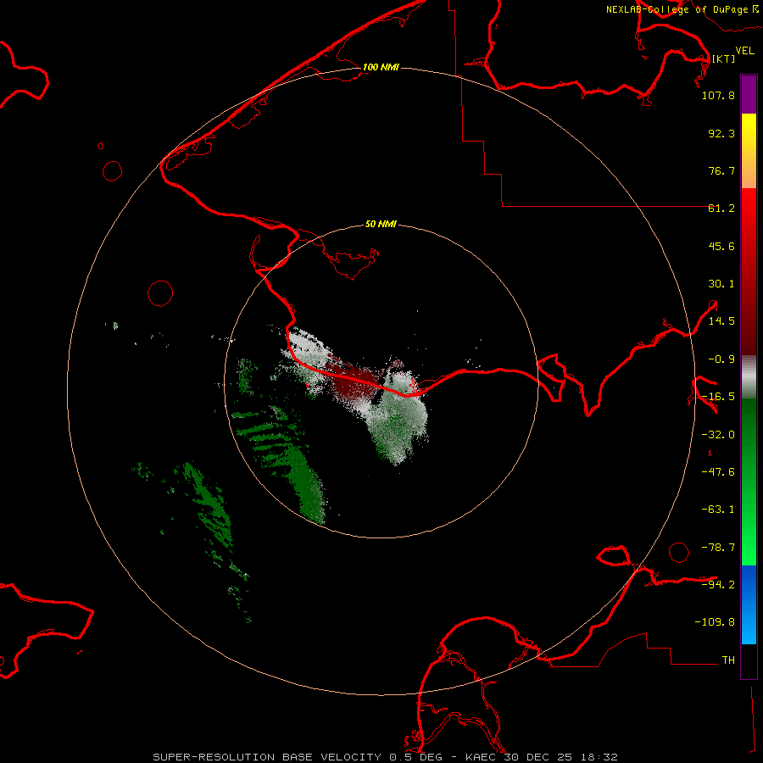The height and width of the screenshot is (763, 763).
Task: Click the TH legend label
Action: click(x=728, y=660)
